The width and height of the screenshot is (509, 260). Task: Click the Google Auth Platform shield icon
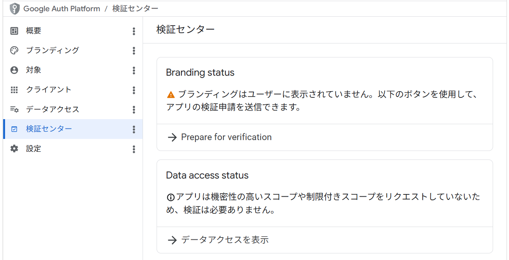(14, 9)
